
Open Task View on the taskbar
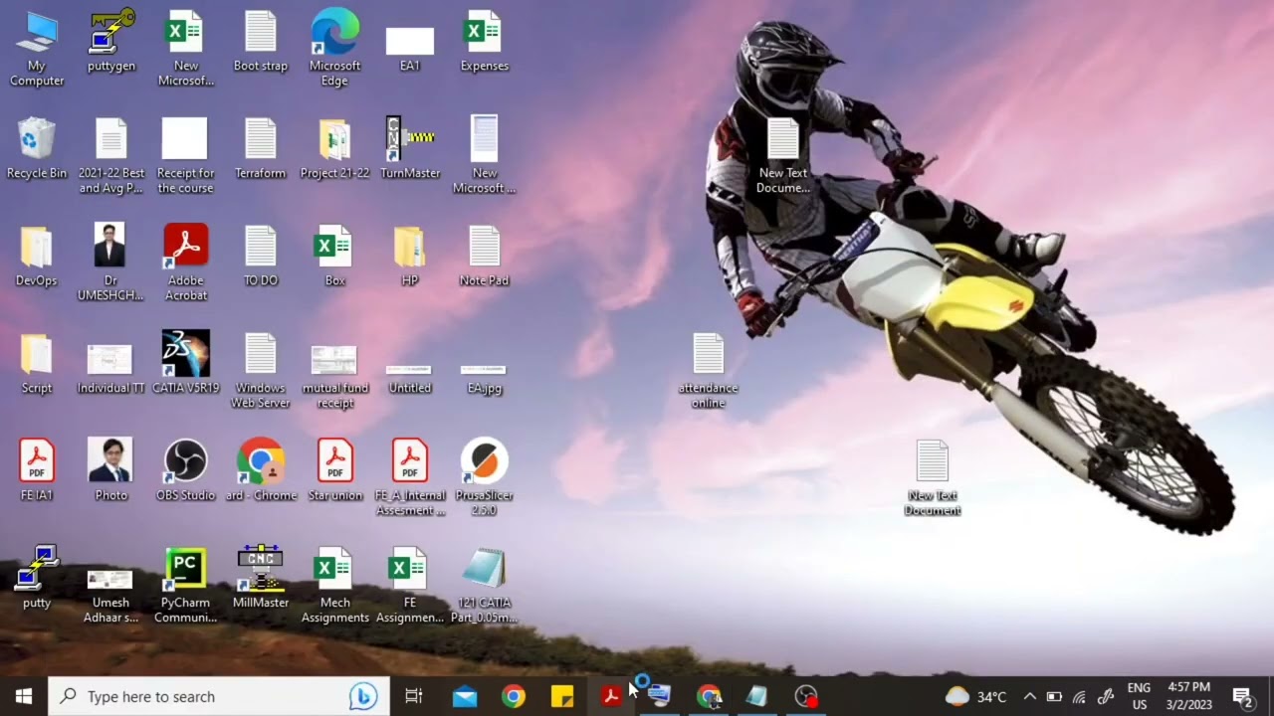tap(414, 696)
